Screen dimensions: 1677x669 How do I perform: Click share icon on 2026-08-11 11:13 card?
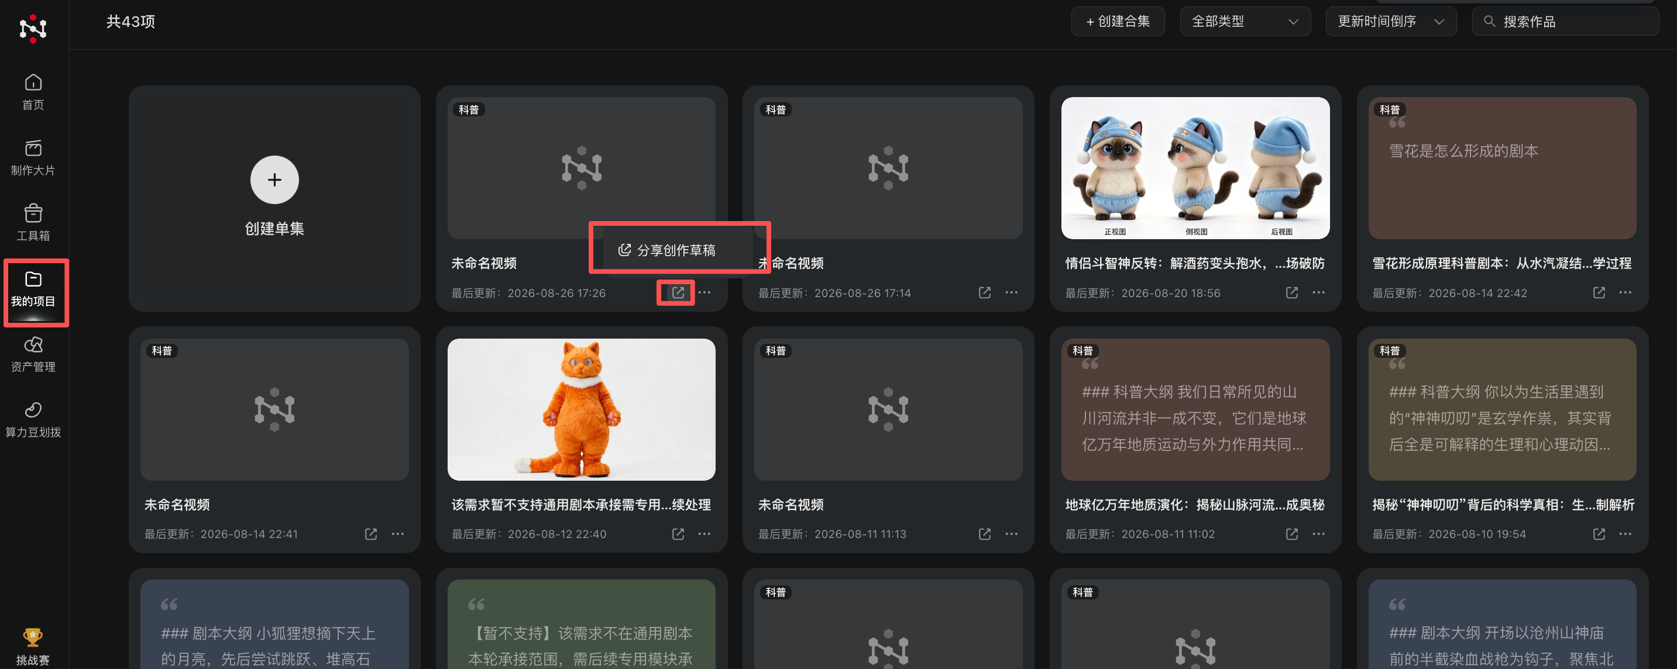(984, 534)
